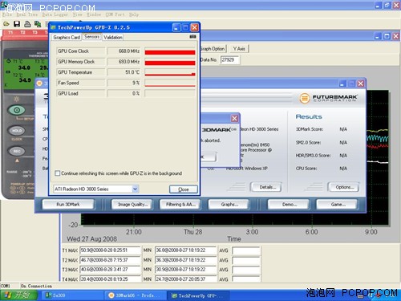The width and height of the screenshot is (401, 301).
Task: Switch to TechPowerUp GPU-Z taskbar item
Action: pyautogui.click(x=199, y=295)
